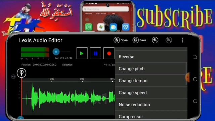Open the blue heart-shaped app icon
Screen dimensions: 215x121
pos(126,27)
